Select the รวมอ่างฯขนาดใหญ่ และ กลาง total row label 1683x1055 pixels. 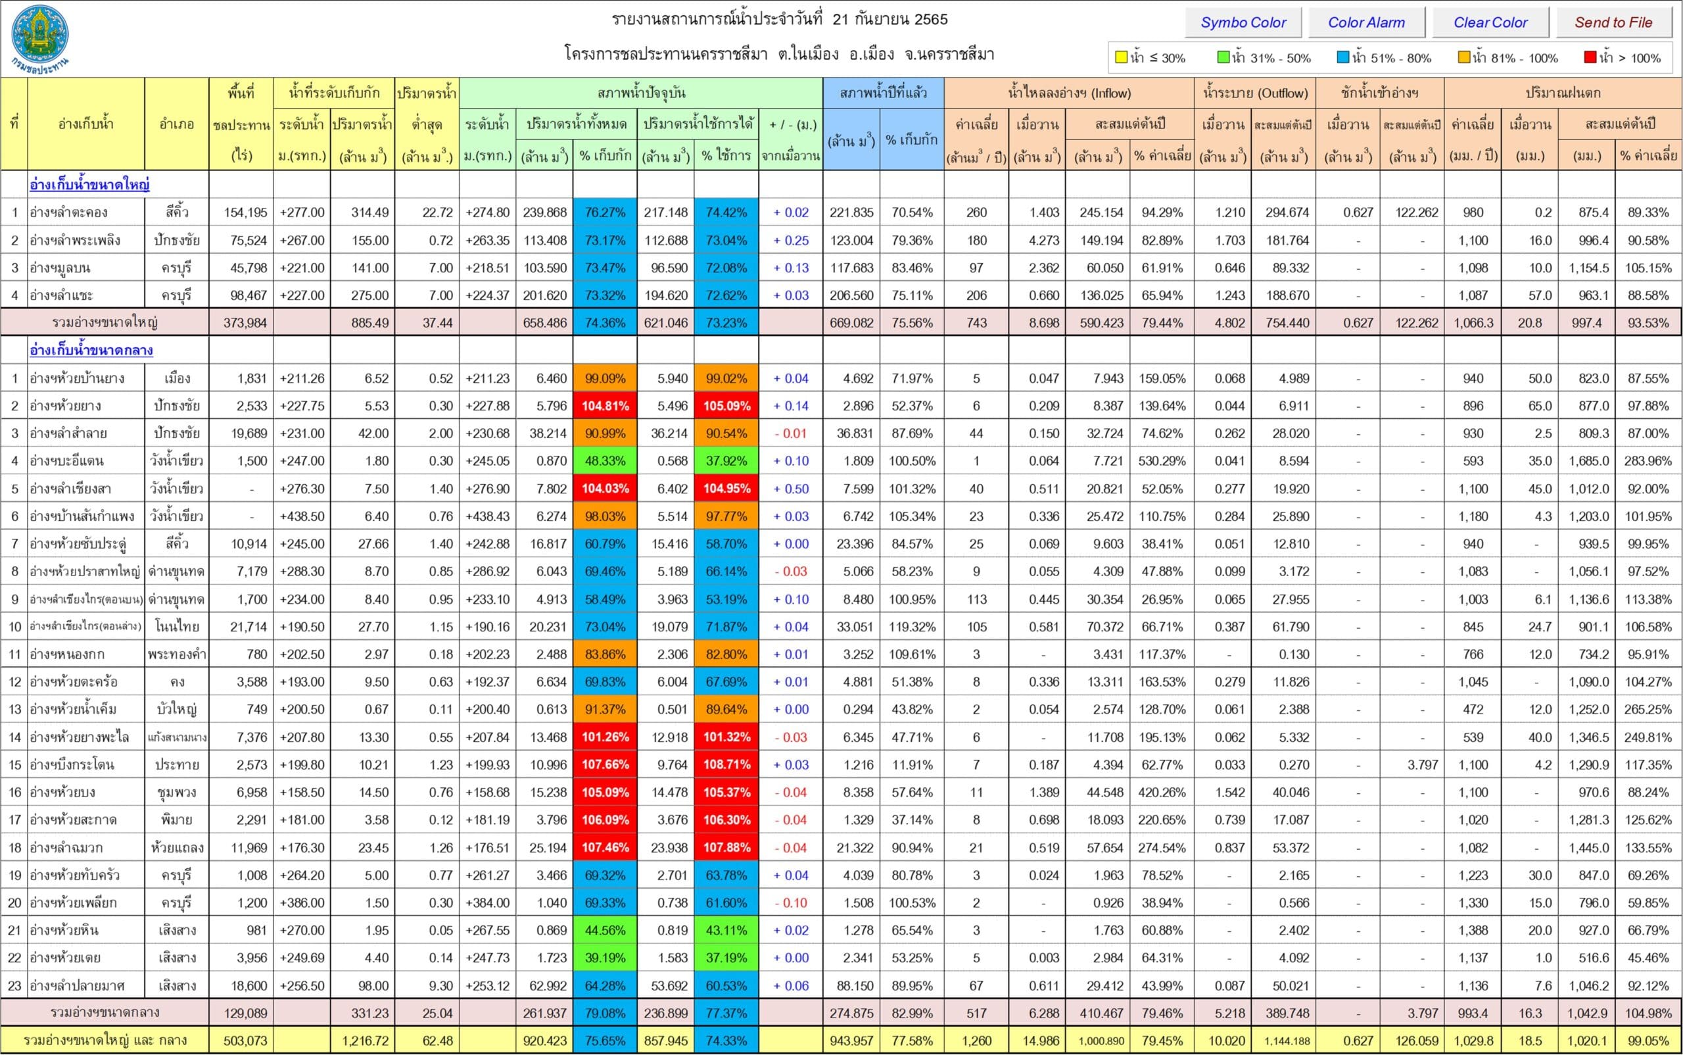pos(105,1041)
